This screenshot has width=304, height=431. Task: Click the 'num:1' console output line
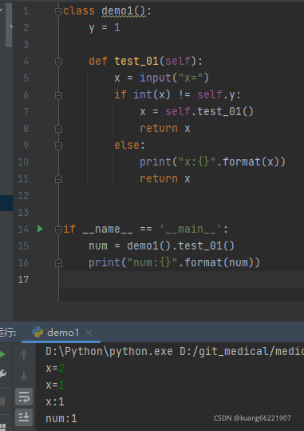(x=61, y=419)
